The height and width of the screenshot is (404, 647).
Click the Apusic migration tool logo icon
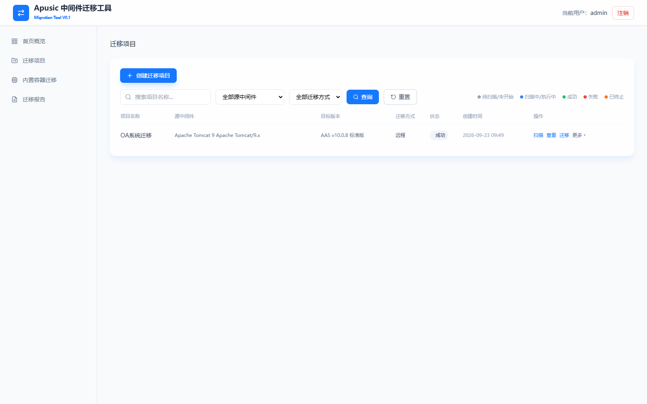[x=21, y=13]
